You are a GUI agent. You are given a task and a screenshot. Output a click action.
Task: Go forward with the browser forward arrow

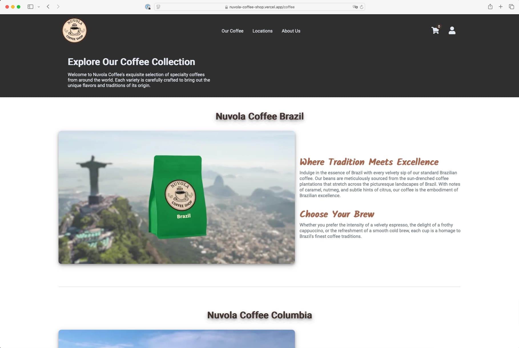58,7
